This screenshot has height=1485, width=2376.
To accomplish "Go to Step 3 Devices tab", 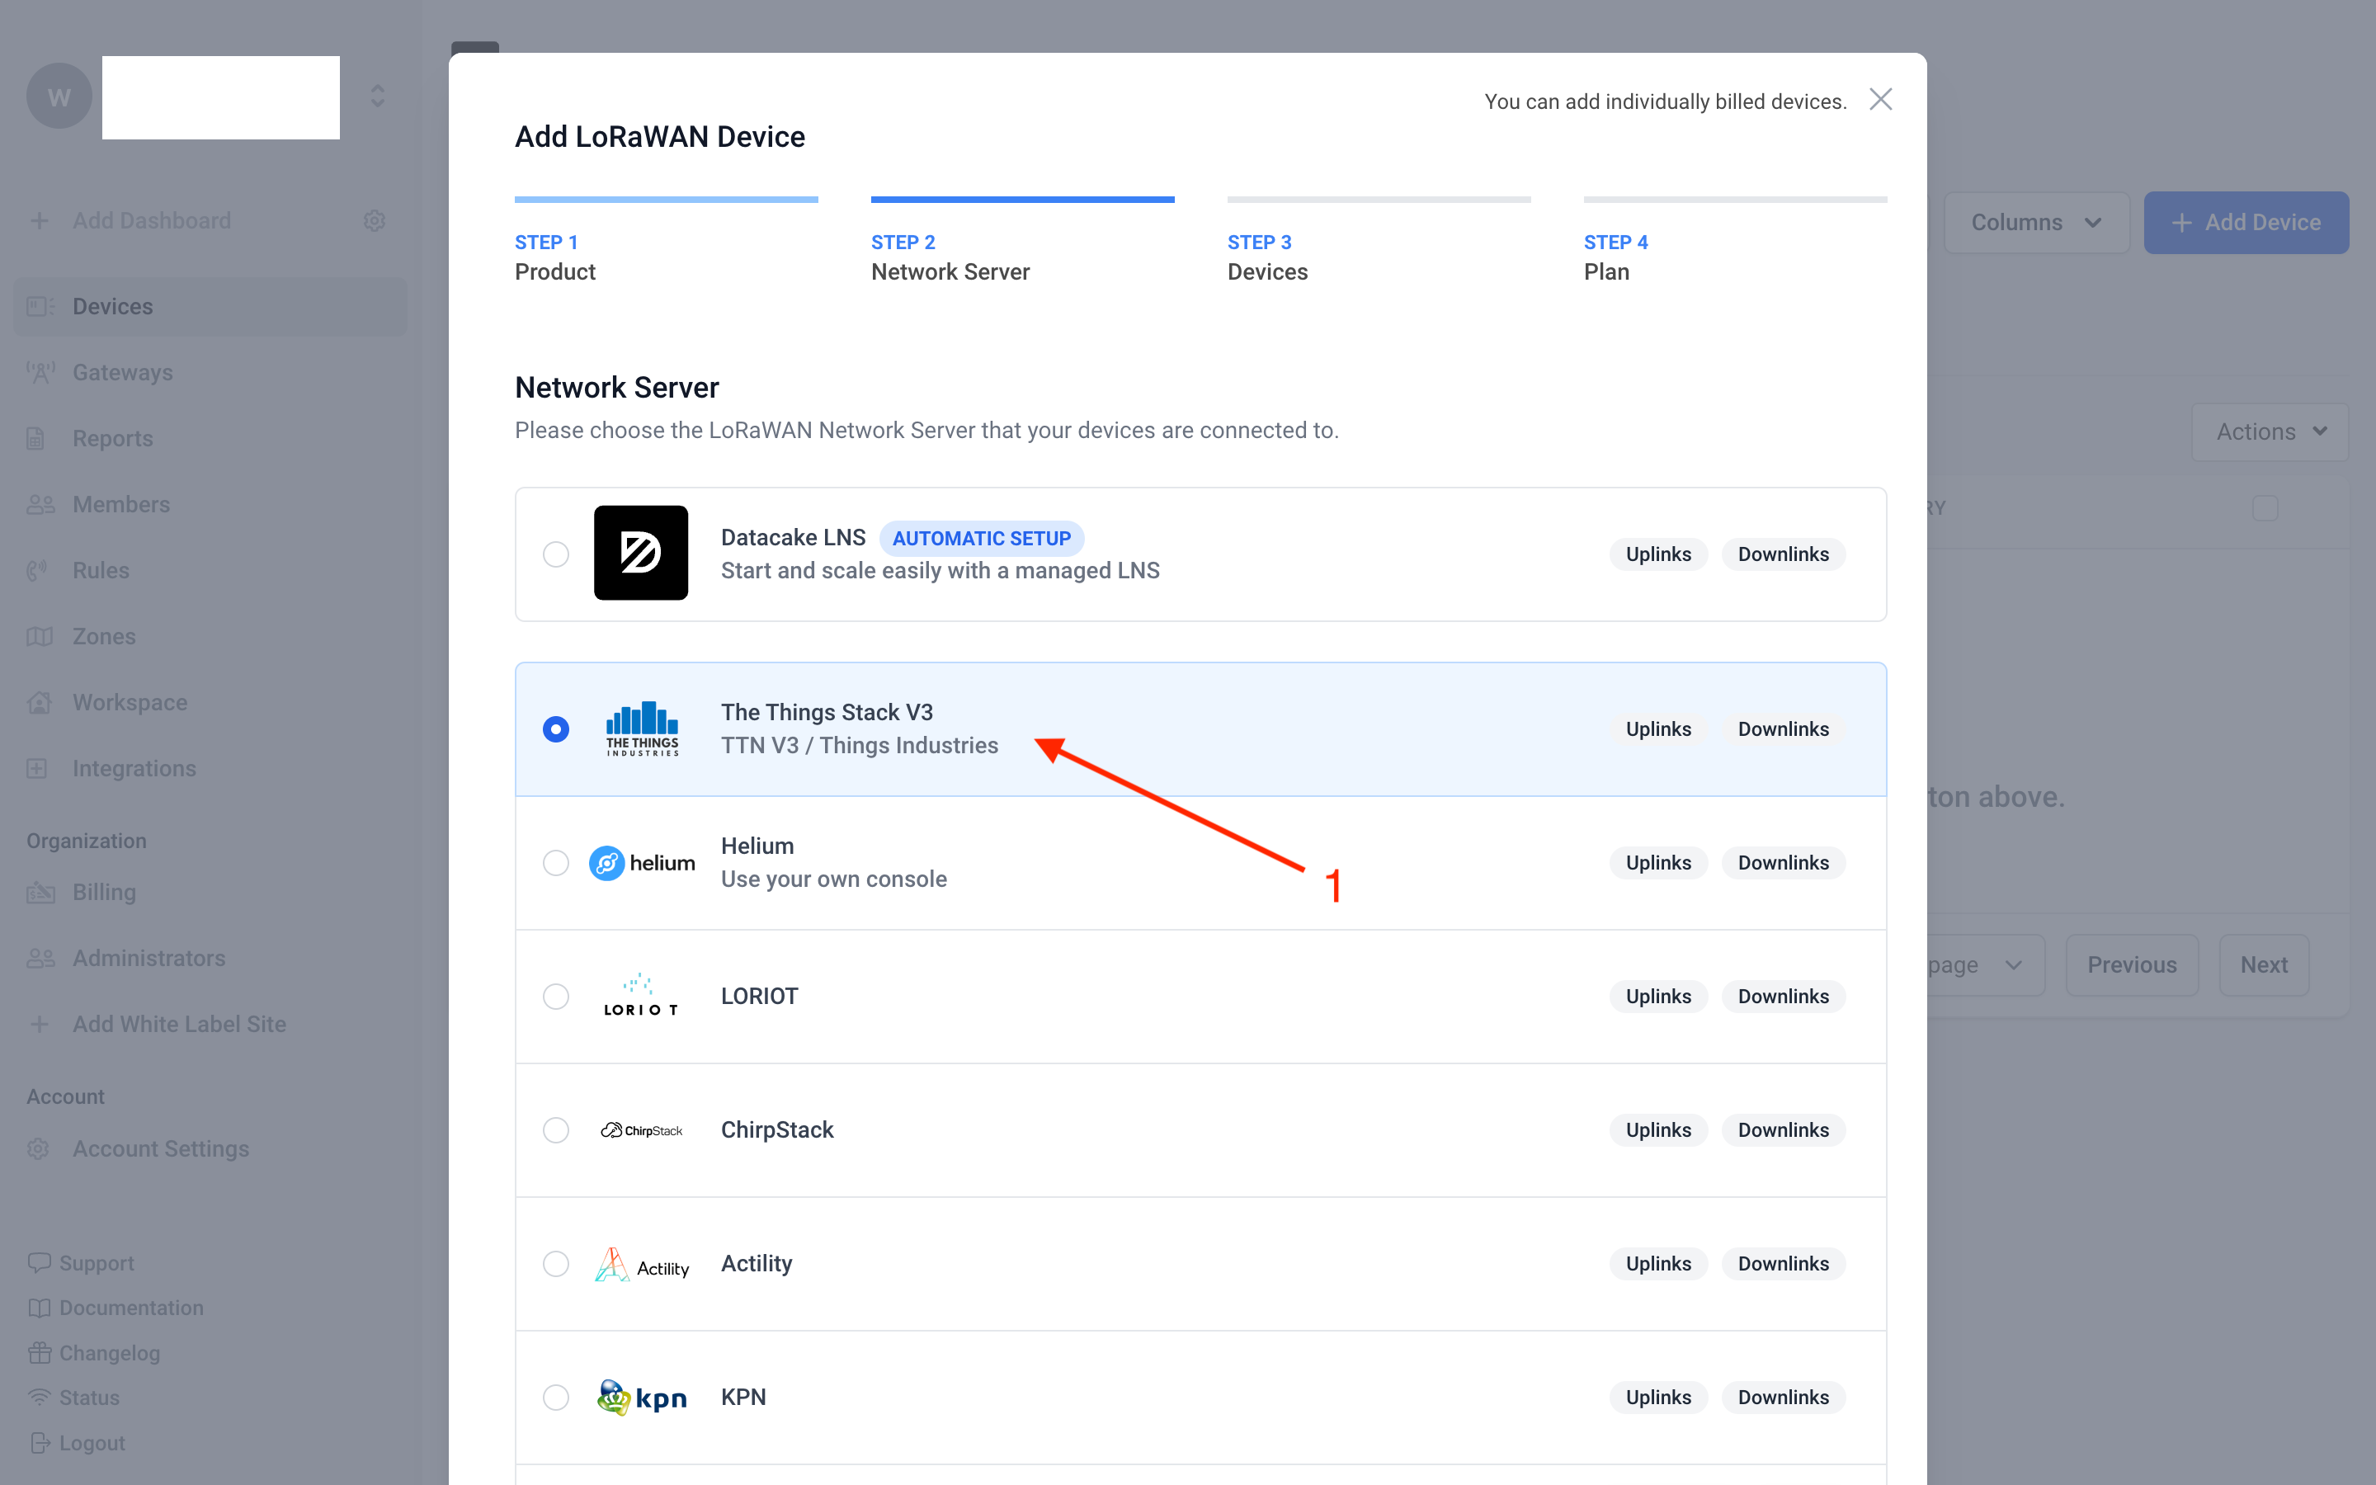I will [1379, 242].
